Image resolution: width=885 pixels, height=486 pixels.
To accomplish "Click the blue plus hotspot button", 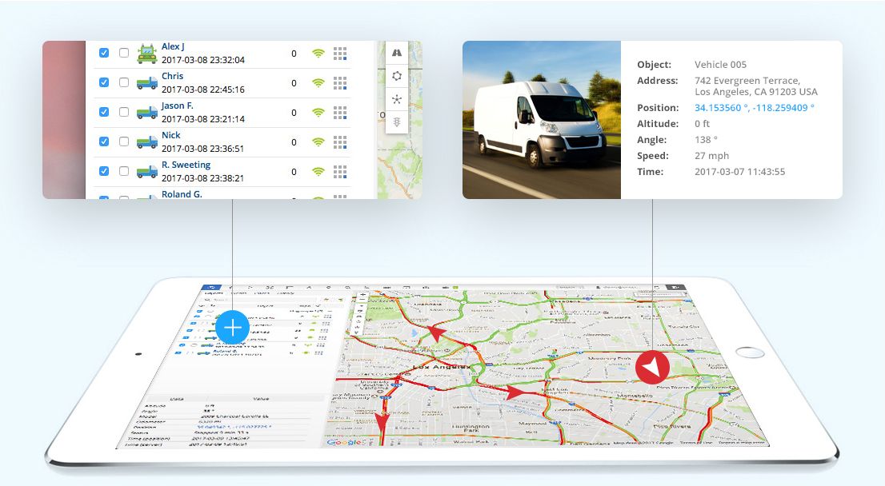I will [x=232, y=328].
